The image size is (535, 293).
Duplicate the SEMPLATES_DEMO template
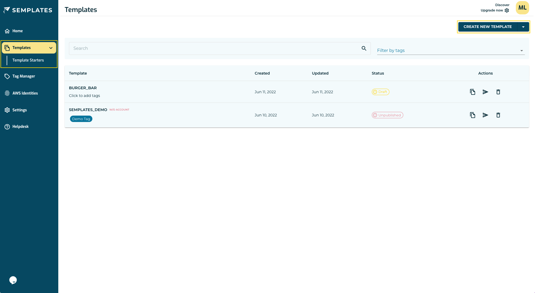pos(472,115)
